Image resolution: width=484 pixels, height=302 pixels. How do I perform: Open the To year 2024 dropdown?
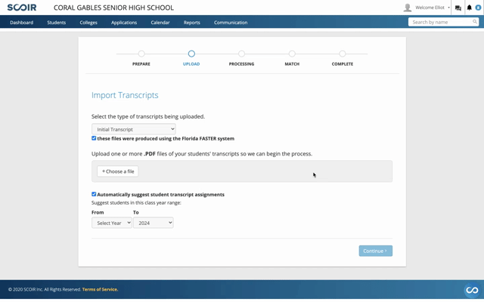154,223
